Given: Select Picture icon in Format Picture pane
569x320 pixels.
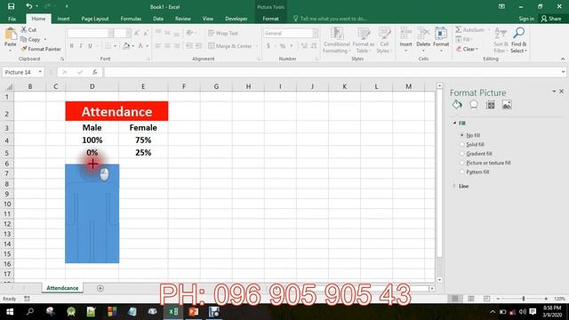Looking at the screenshot, I should pyautogui.click(x=507, y=105).
